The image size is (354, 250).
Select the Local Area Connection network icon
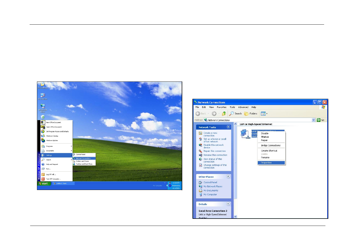[245, 134]
